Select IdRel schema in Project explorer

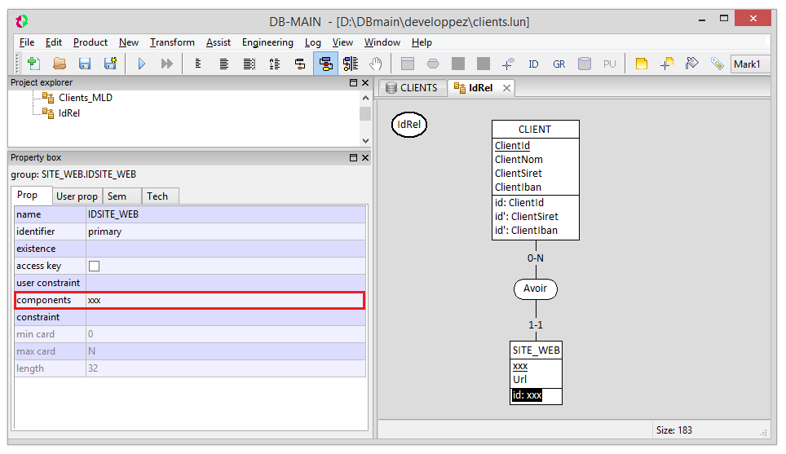[x=69, y=113]
